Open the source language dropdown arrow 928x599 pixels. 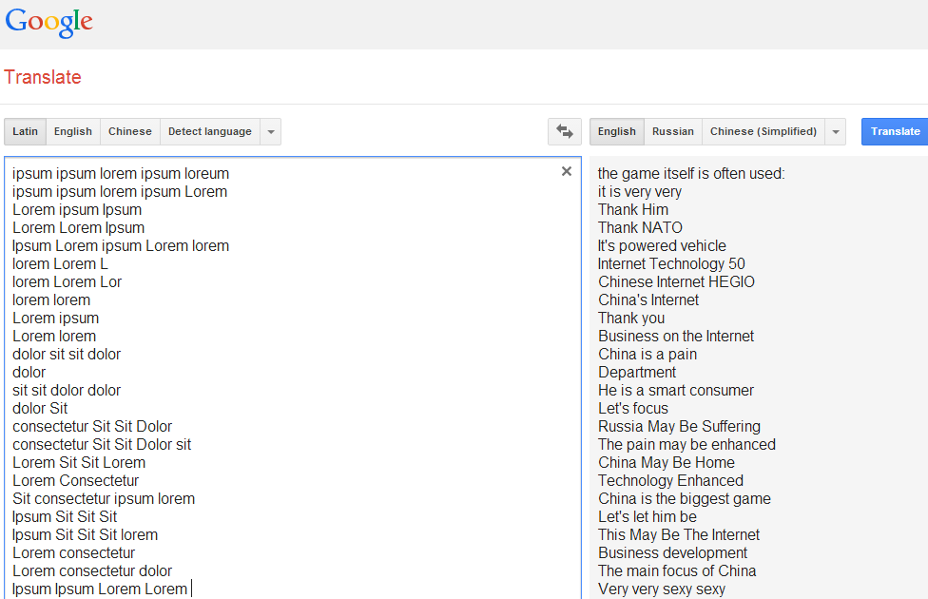click(x=270, y=131)
